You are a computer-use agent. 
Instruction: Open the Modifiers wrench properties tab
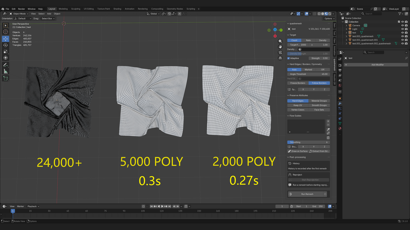point(340,103)
